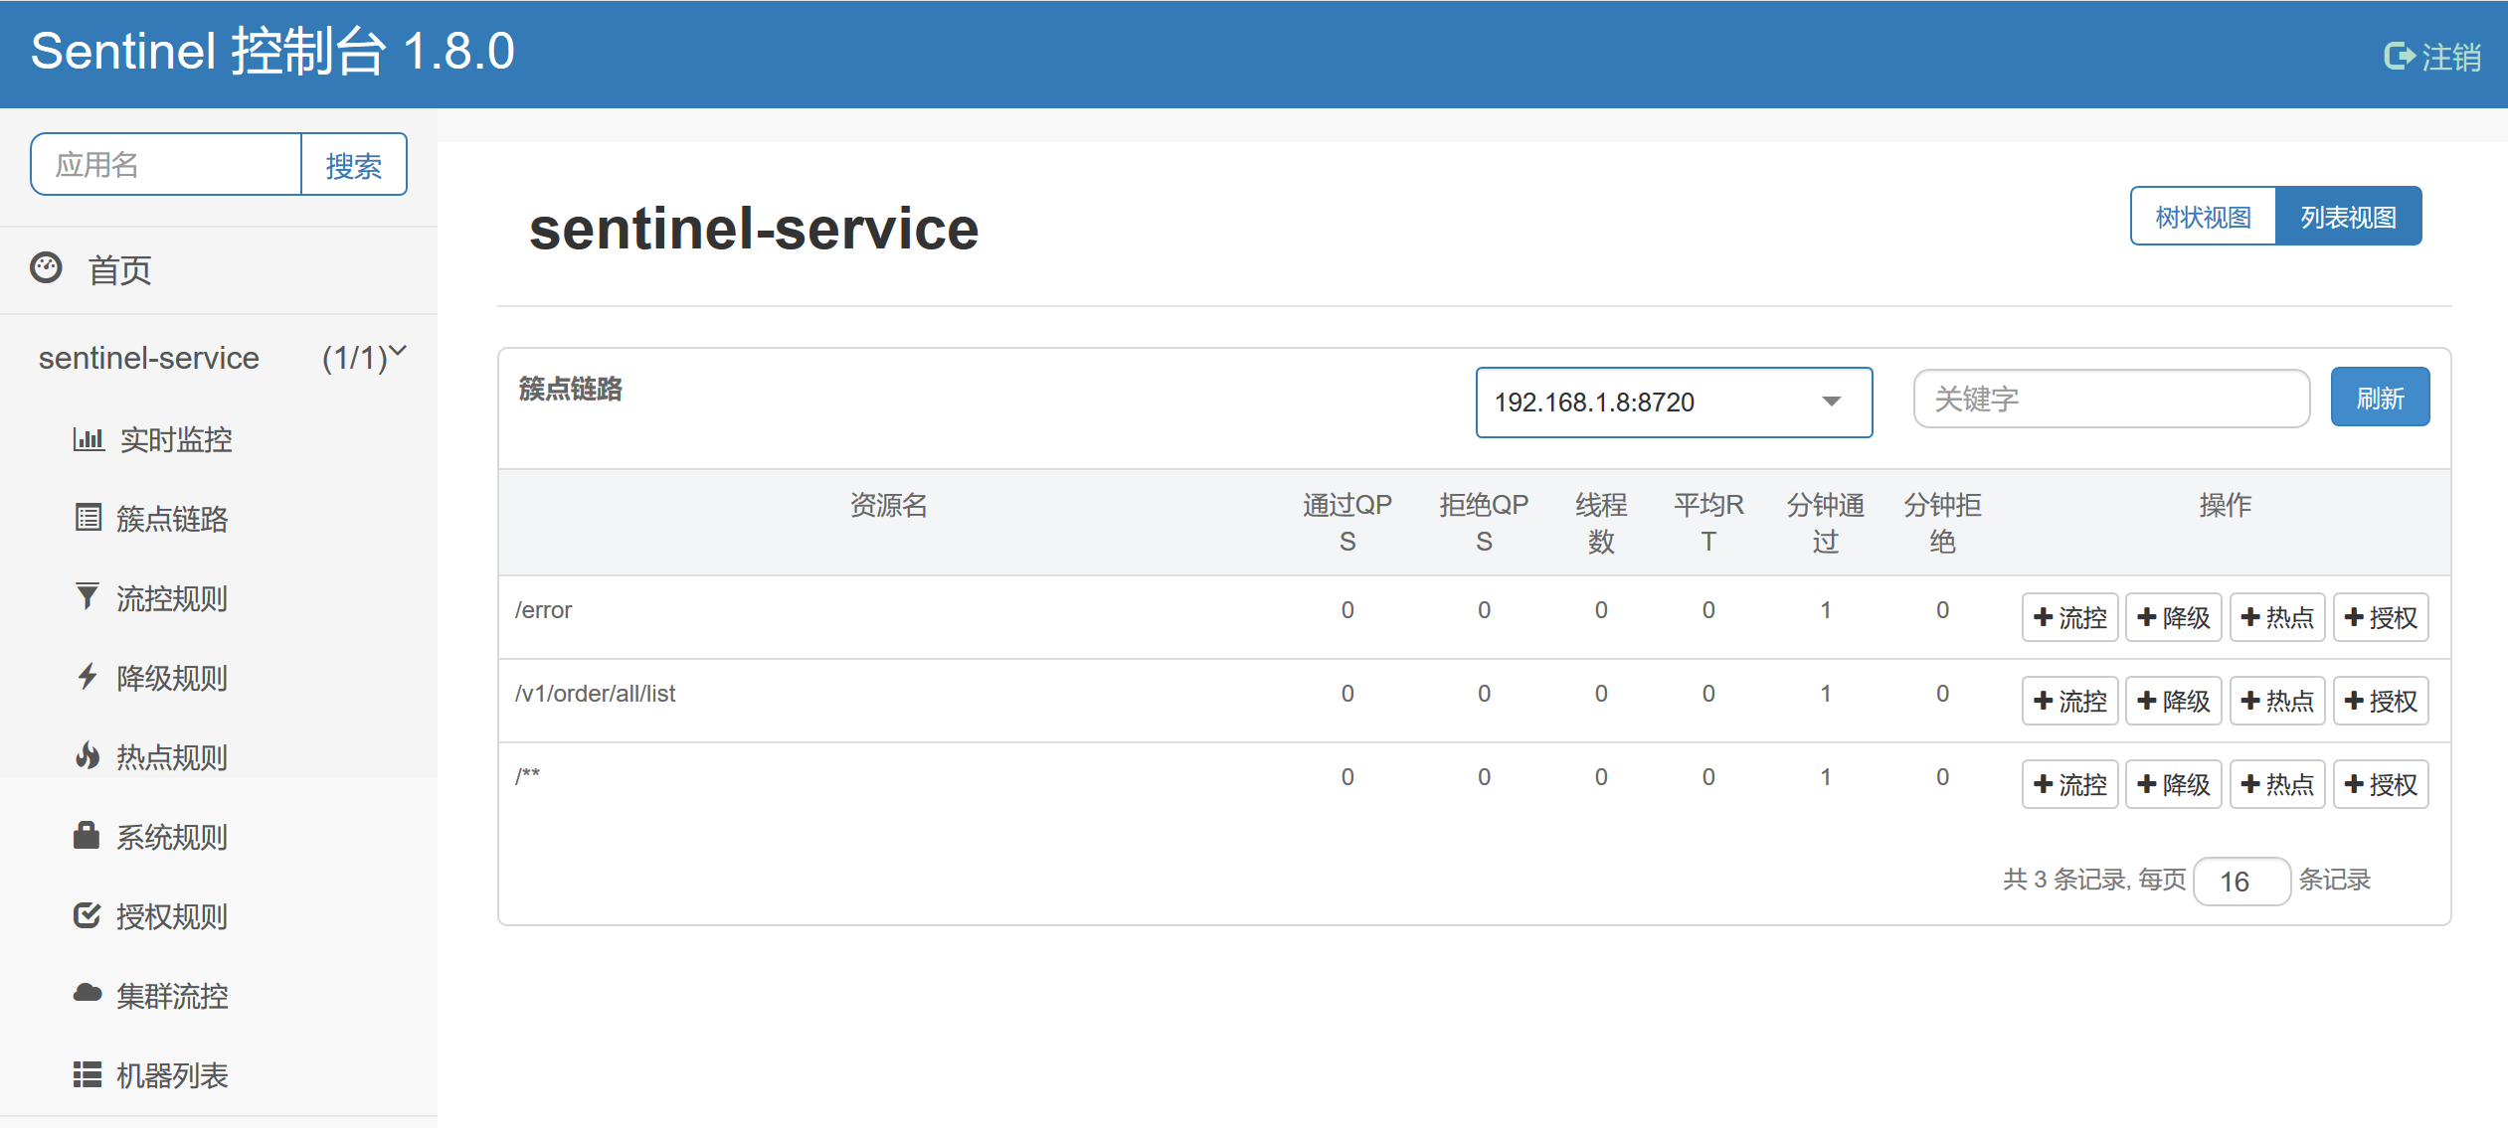The image size is (2508, 1128).
Task: Click the bar chart icon for 实时监控
Action: click(x=88, y=438)
